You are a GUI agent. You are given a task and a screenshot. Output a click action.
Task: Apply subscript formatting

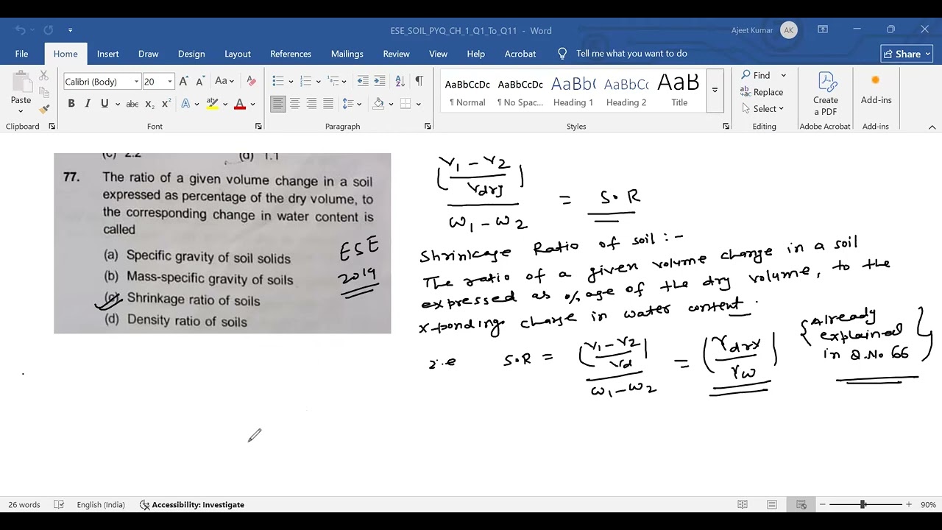(x=149, y=104)
